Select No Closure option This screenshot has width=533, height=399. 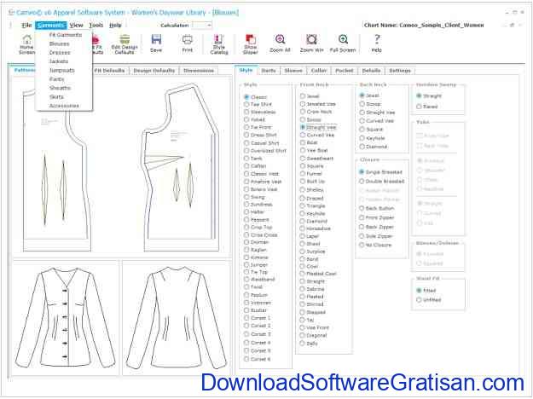375,245
